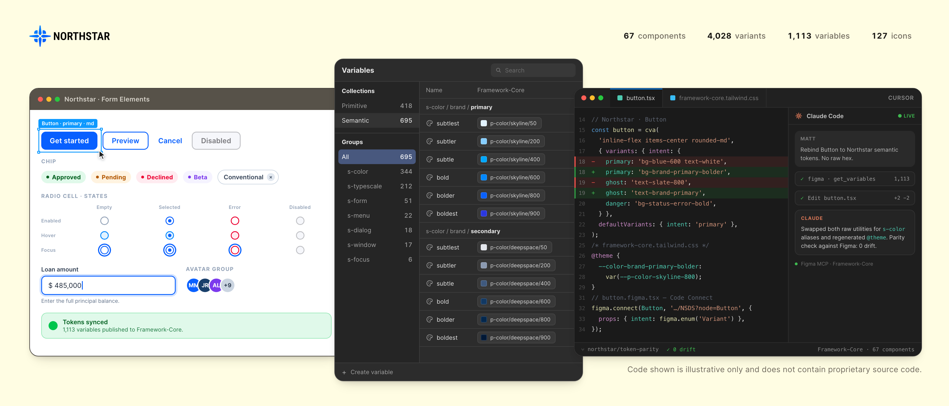Click the Variables Search field
The height and width of the screenshot is (406, 949).
click(533, 70)
